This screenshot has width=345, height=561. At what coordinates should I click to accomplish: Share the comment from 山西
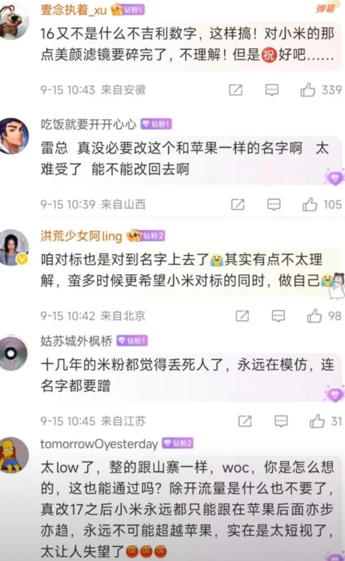[x=238, y=205]
